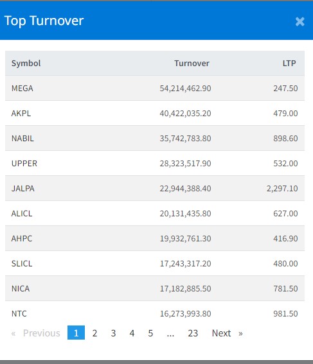Click the Next page link
313x364 pixels.
[227, 333]
